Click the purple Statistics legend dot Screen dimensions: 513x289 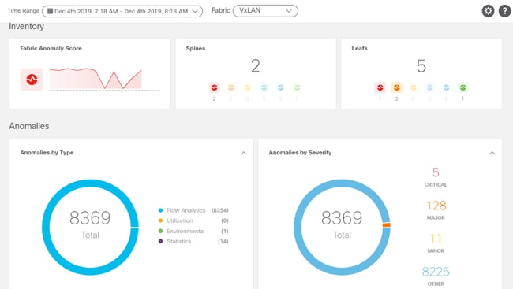coord(160,241)
